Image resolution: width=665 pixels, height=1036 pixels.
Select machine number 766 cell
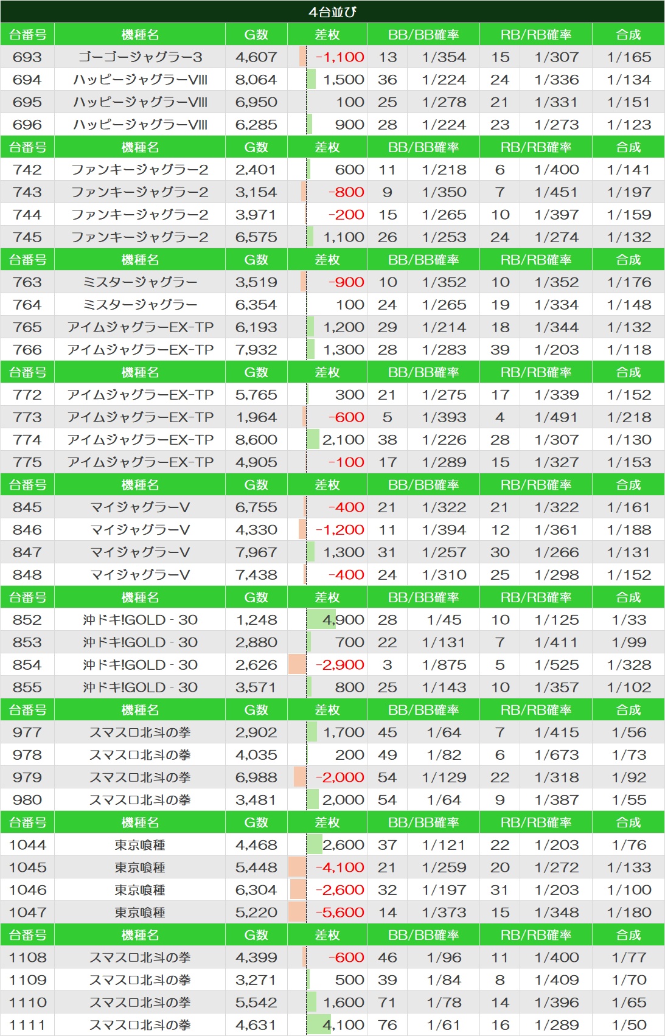[x=27, y=350]
